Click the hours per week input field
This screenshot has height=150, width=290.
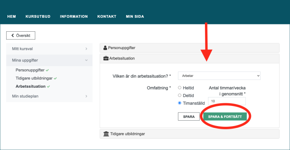point(227,101)
